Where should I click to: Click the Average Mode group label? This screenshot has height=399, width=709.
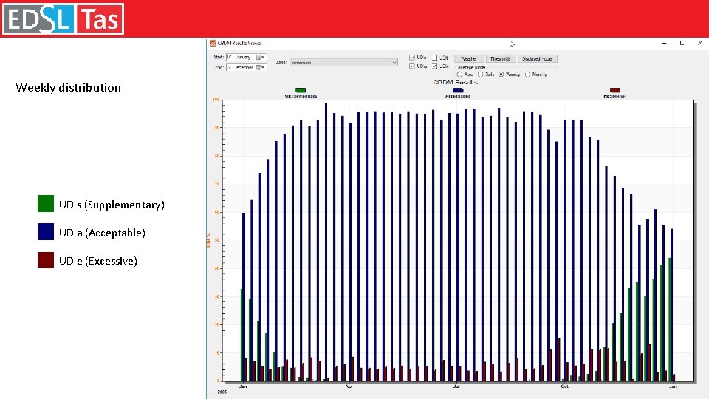tap(472, 67)
